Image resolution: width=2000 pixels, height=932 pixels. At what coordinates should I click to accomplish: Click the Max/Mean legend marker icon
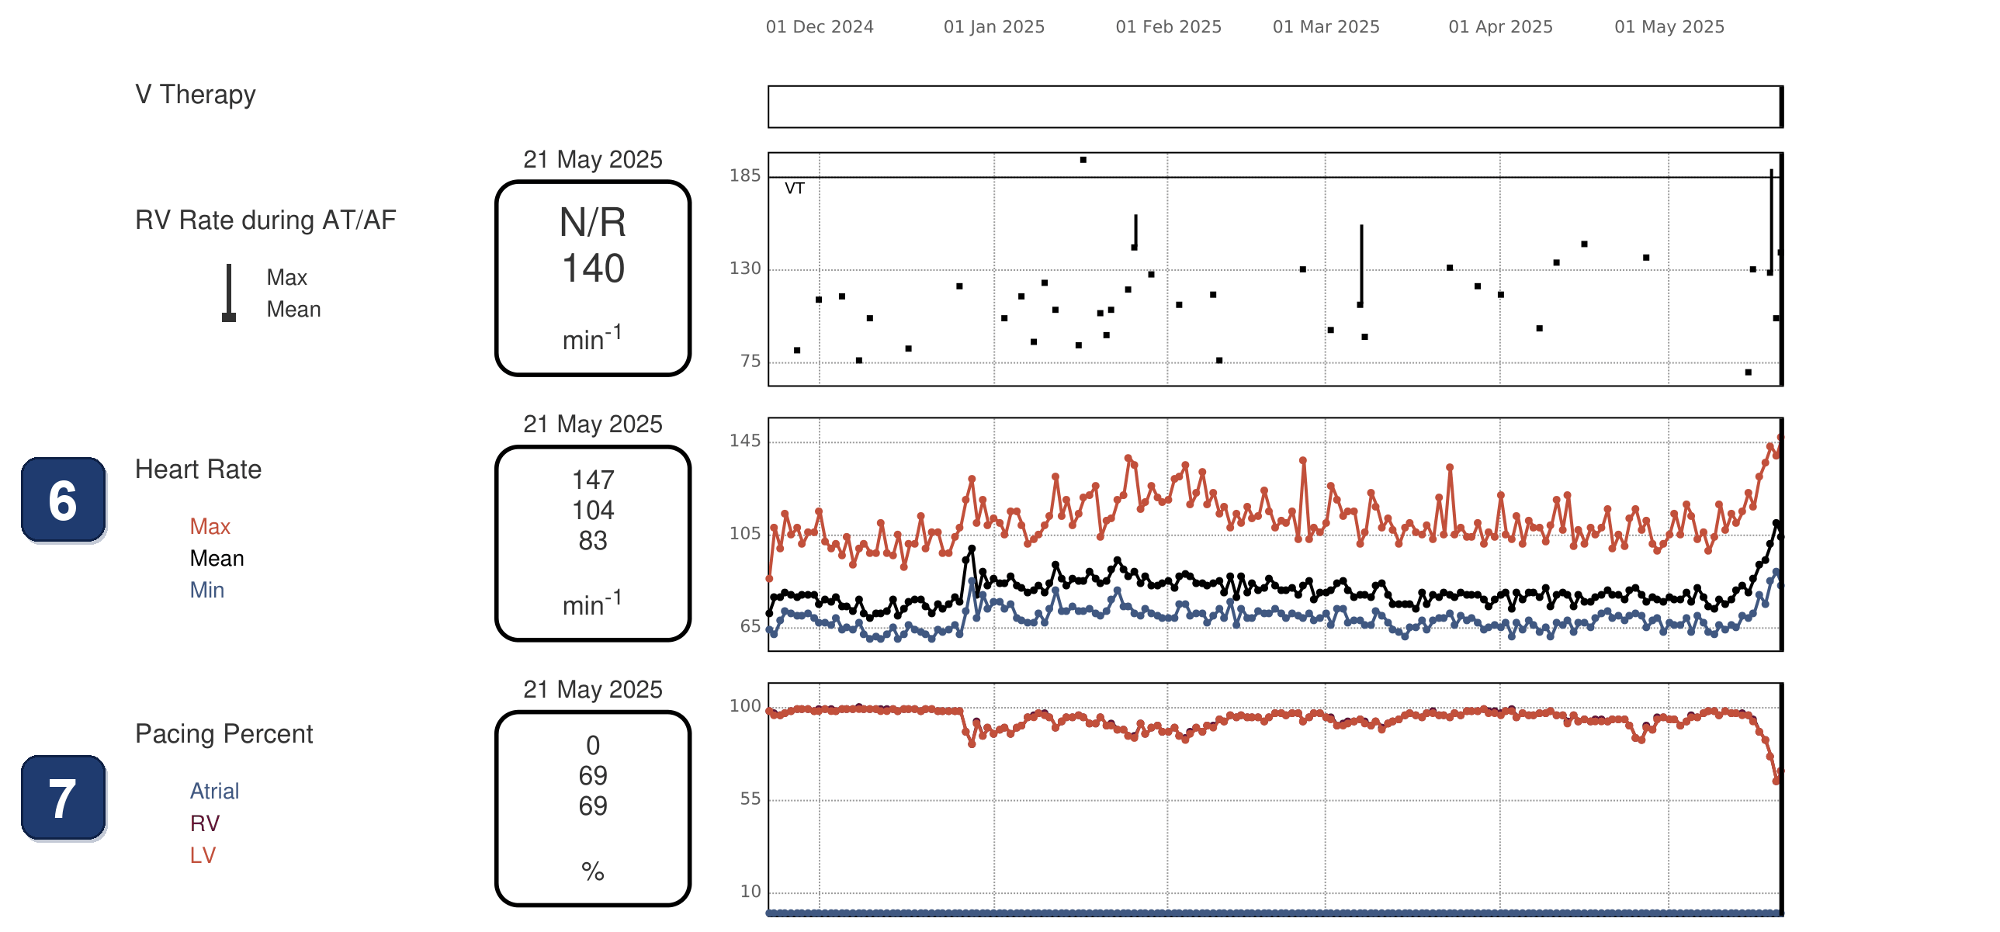[228, 293]
